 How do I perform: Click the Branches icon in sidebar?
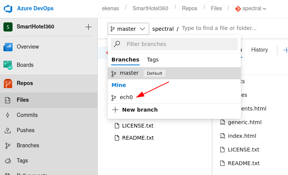8,145
